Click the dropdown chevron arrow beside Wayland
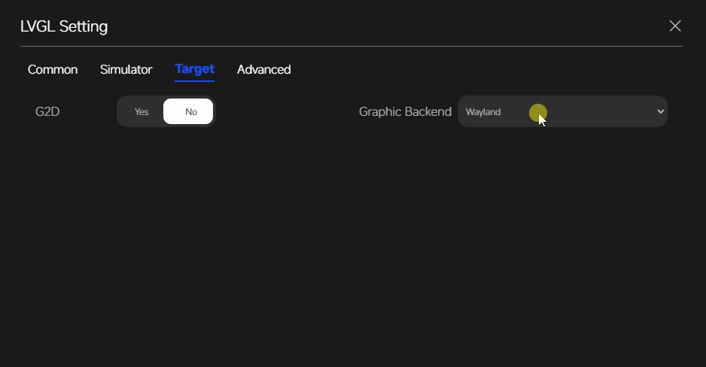 (x=661, y=111)
